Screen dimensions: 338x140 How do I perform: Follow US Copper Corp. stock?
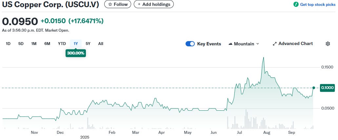point(118,4)
